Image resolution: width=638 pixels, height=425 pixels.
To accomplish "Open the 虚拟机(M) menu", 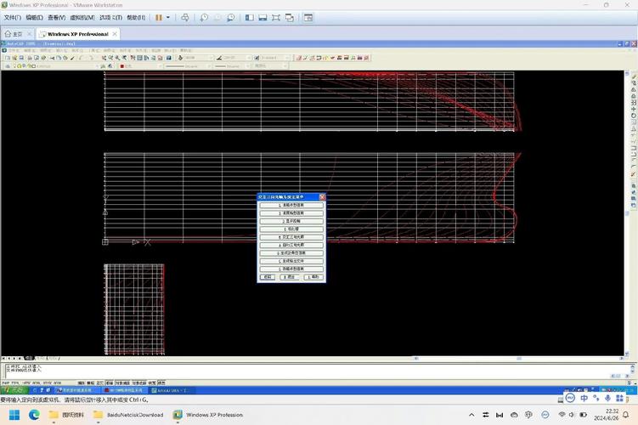I will (x=82, y=17).
